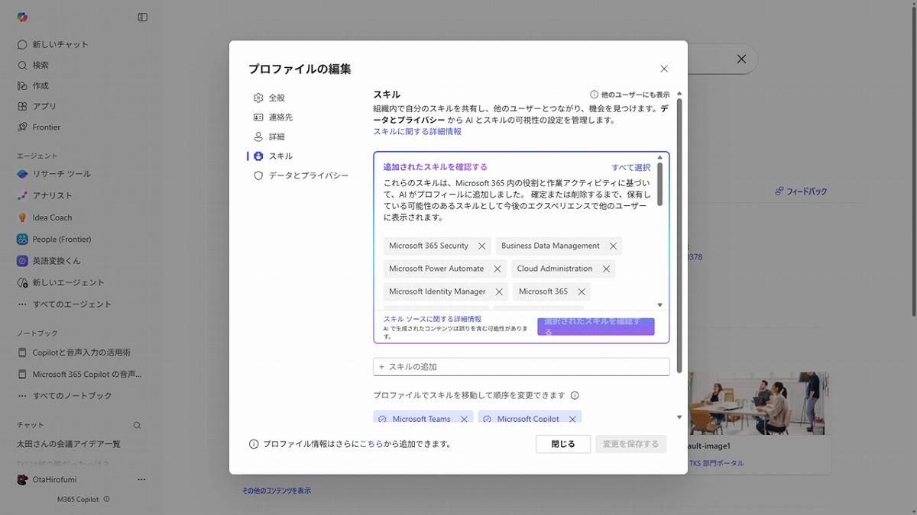The image size is (917, 515).
Task: Open the more options menu beside OtaHirofumi
Action: (141, 480)
